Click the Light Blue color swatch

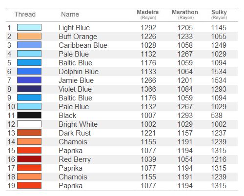point(29,27)
